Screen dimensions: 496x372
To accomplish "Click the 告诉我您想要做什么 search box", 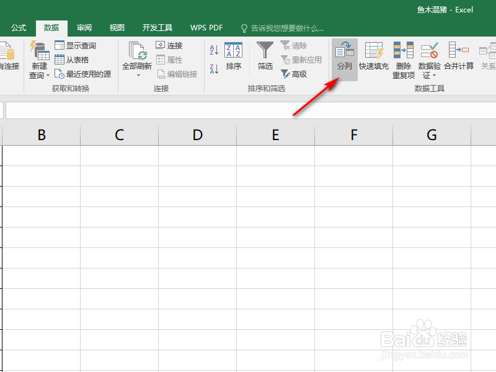I will tap(282, 29).
